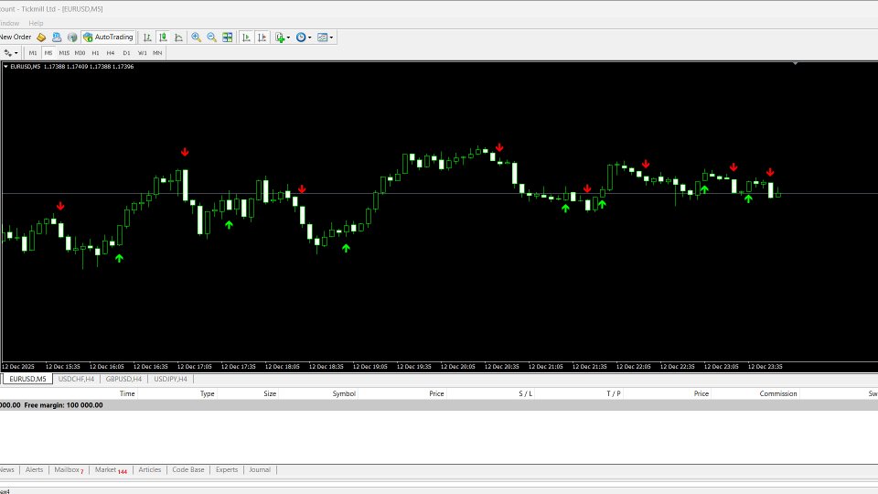The image size is (878, 494).
Task: Zoom out of the chart
Action: point(211,37)
